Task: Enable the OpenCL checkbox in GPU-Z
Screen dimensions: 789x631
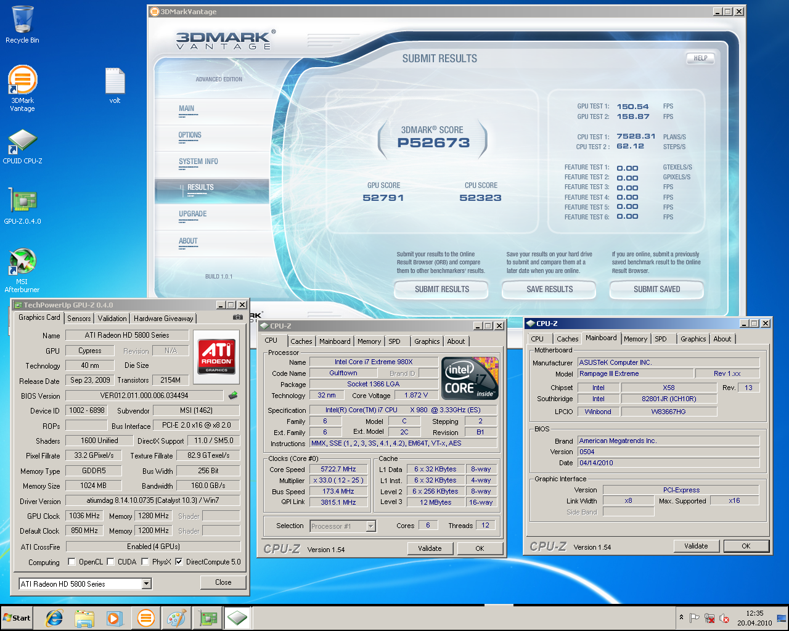Action: 72,562
